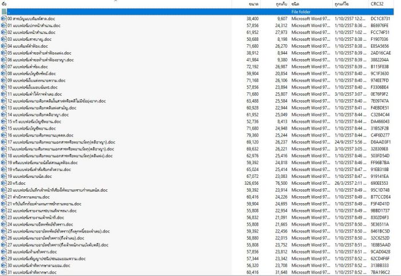This screenshot has width=401, height=276.
Task: Click the size value 38,400
Action: (x=253, y=18)
